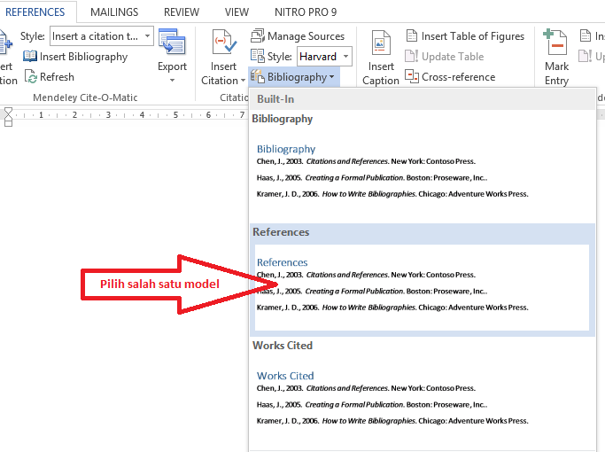Click the ruler indent marker

[x=9, y=116]
